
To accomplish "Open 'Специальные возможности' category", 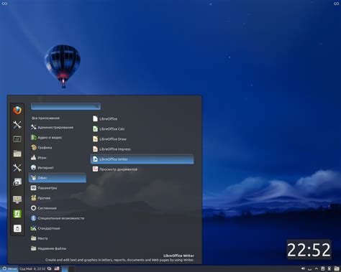I will 58,218.
